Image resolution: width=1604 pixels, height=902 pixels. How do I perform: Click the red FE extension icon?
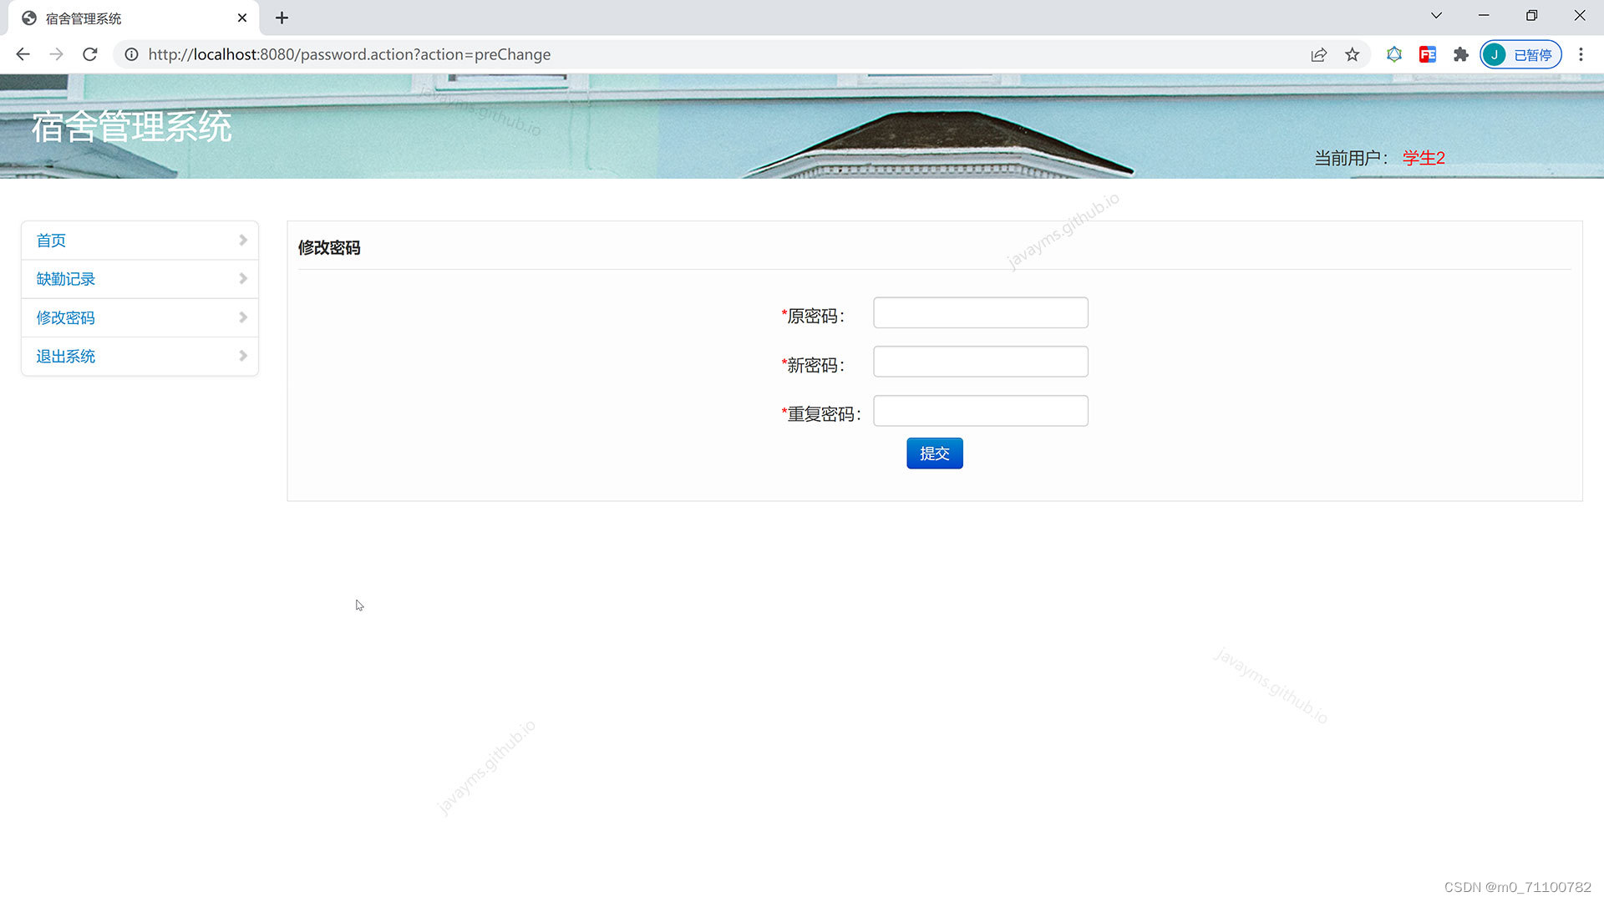tap(1427, 54)
